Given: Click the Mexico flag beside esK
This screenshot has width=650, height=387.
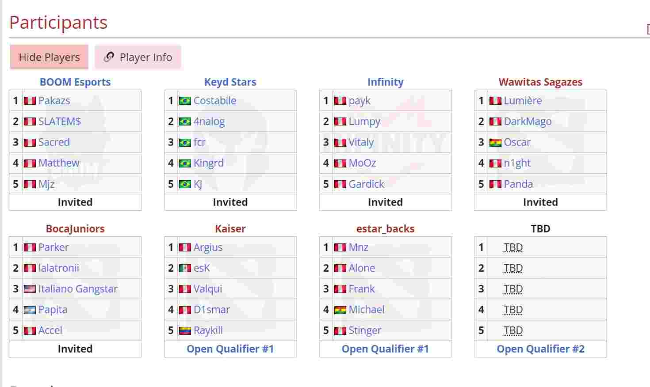Looking at the screenshot, I should (185, 268).
